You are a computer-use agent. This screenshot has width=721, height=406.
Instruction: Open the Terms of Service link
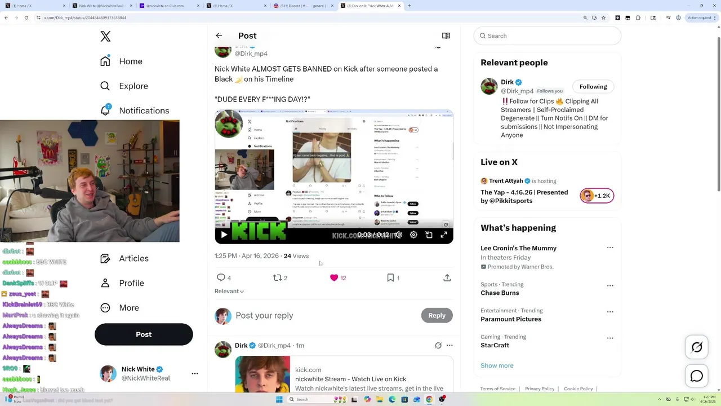coord(497,389)
